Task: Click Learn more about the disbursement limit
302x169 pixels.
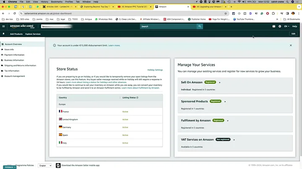Action: click(114, 46)
